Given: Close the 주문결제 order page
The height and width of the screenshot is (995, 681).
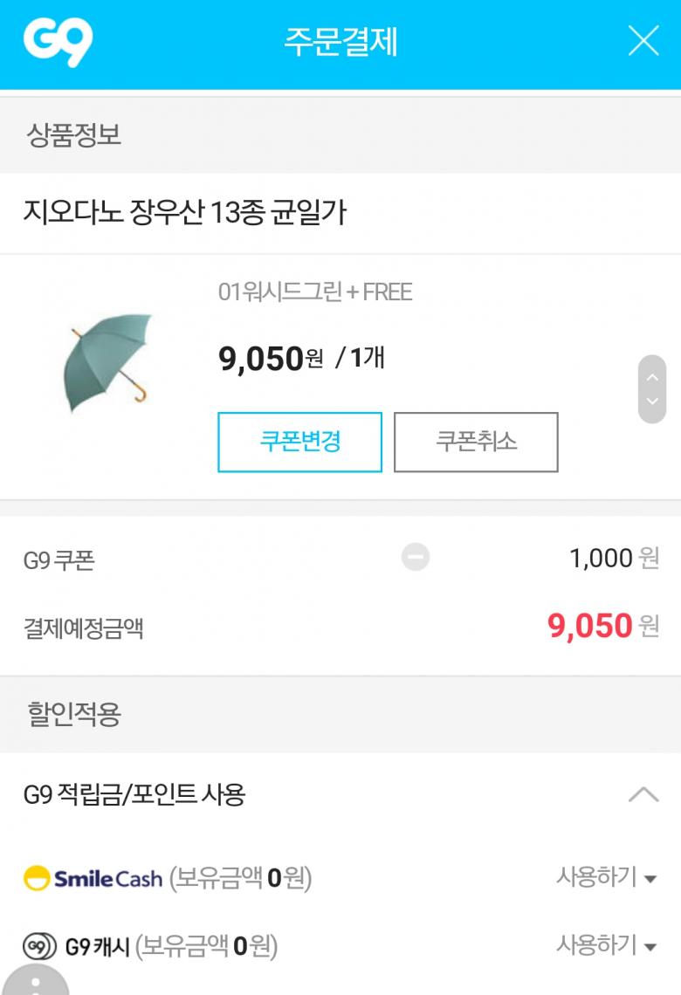Looking at the screenshot, I should pos(643,41).
